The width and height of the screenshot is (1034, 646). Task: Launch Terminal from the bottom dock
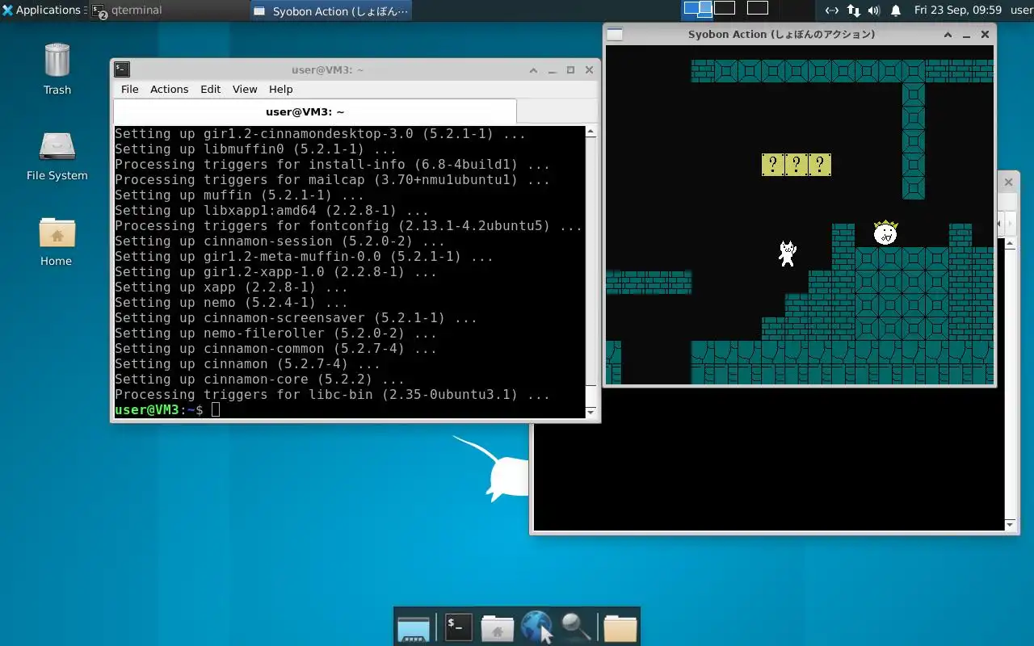458,626
